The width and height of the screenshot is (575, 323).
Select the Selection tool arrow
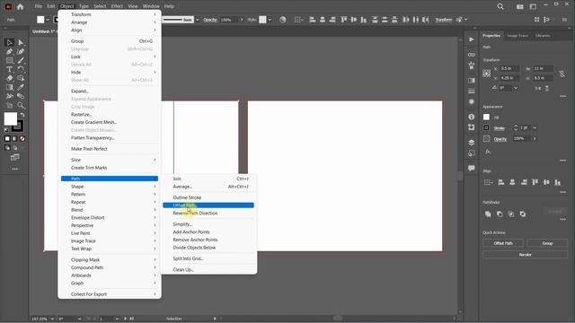click(9, 42)
